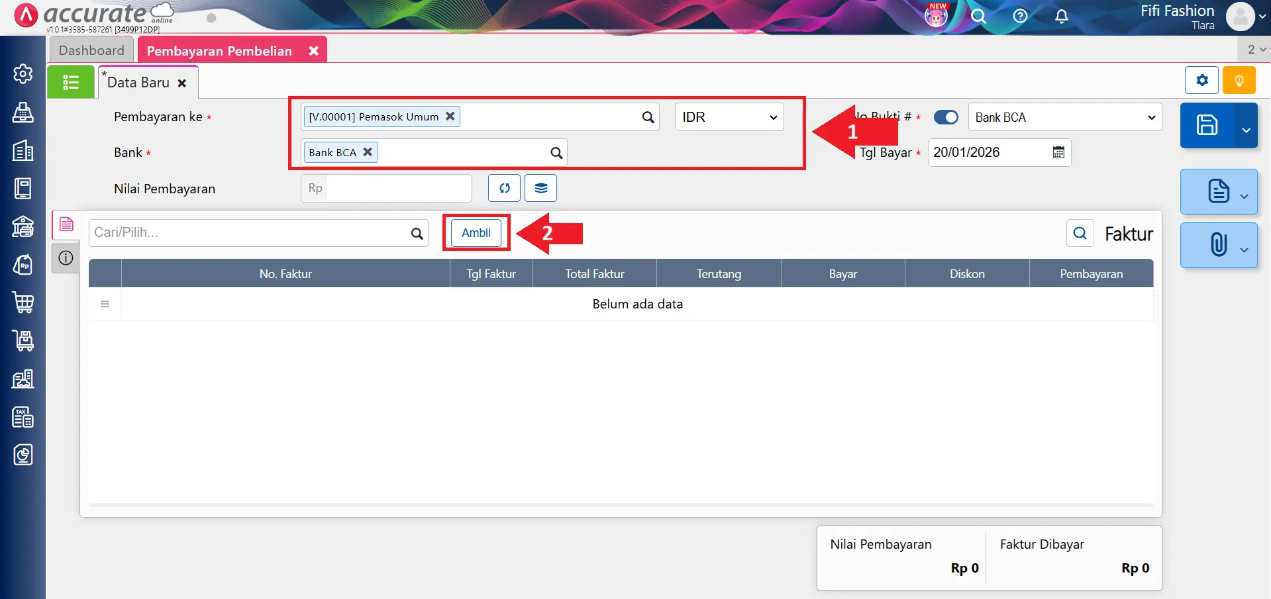Remove the Bank BCA tag from Bank field
The image size is (1271, 599).
coord(368,152)
